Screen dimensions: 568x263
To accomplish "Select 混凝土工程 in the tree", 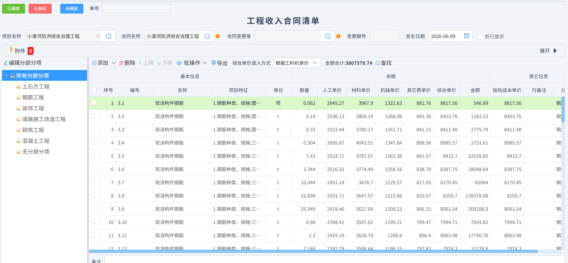I will (x=36, y=141).
